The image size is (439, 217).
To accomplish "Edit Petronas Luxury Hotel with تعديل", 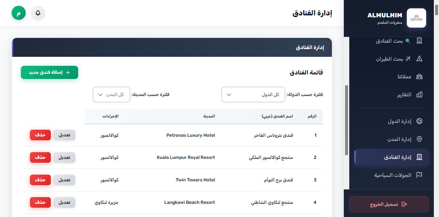I will [64, 135].
